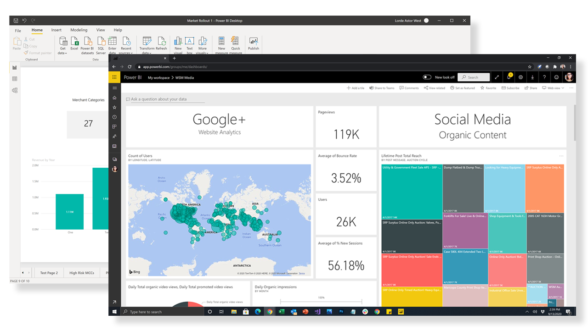Viewport: 588px width, 330px height.
Task: Go to previous page tab arrow in Desktop
Action: pyautogui.click(x=23, y=273)
